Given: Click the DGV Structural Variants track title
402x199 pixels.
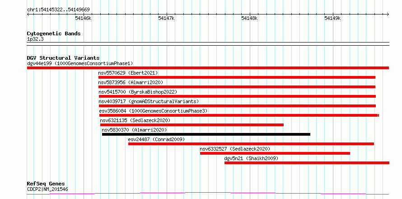Looking at the screenshot, I should coord(63,58).
